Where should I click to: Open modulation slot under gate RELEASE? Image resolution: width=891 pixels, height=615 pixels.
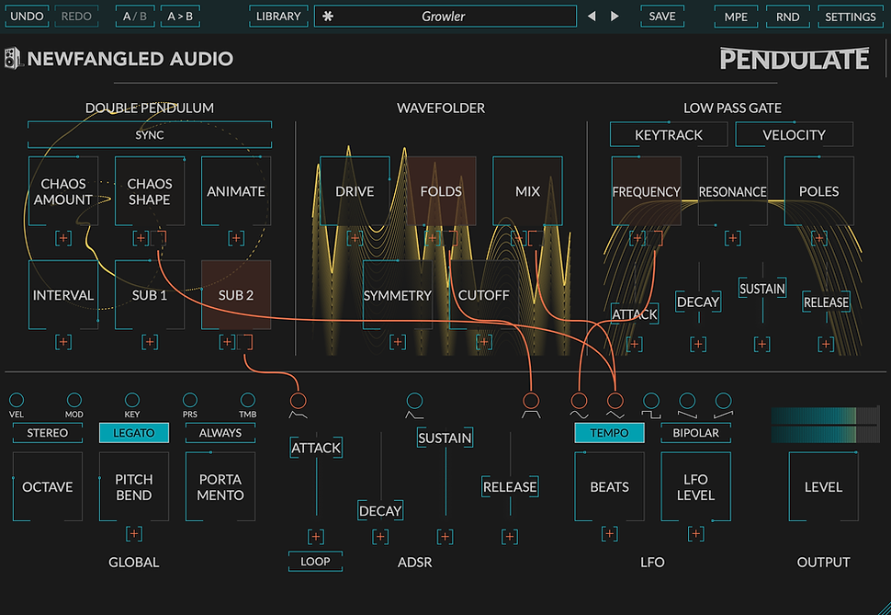click(x=826, y=344)
